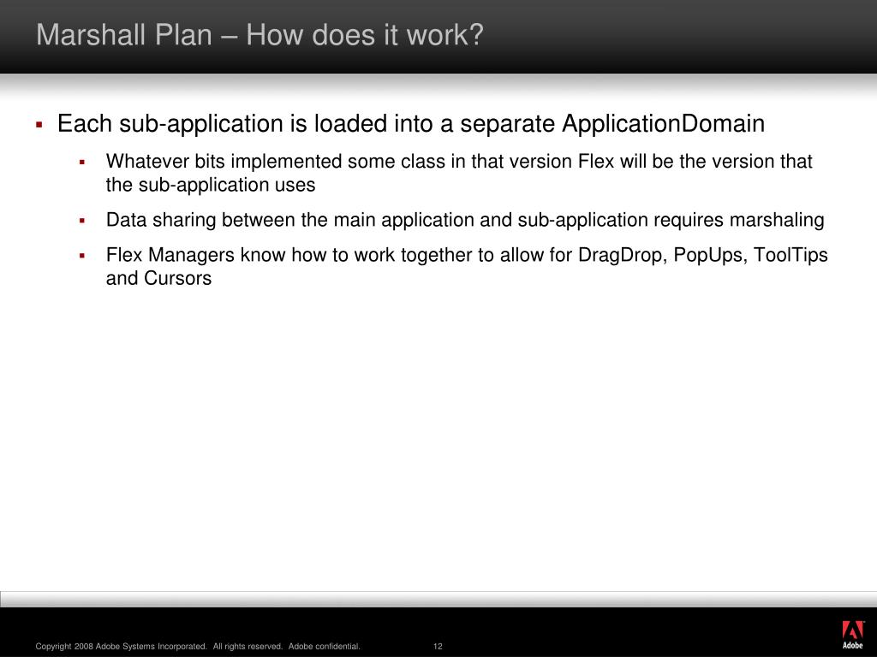The width and height of the screenshot is (877, 657).
Task: Click the slide number '12'
Action: [438, 647]
